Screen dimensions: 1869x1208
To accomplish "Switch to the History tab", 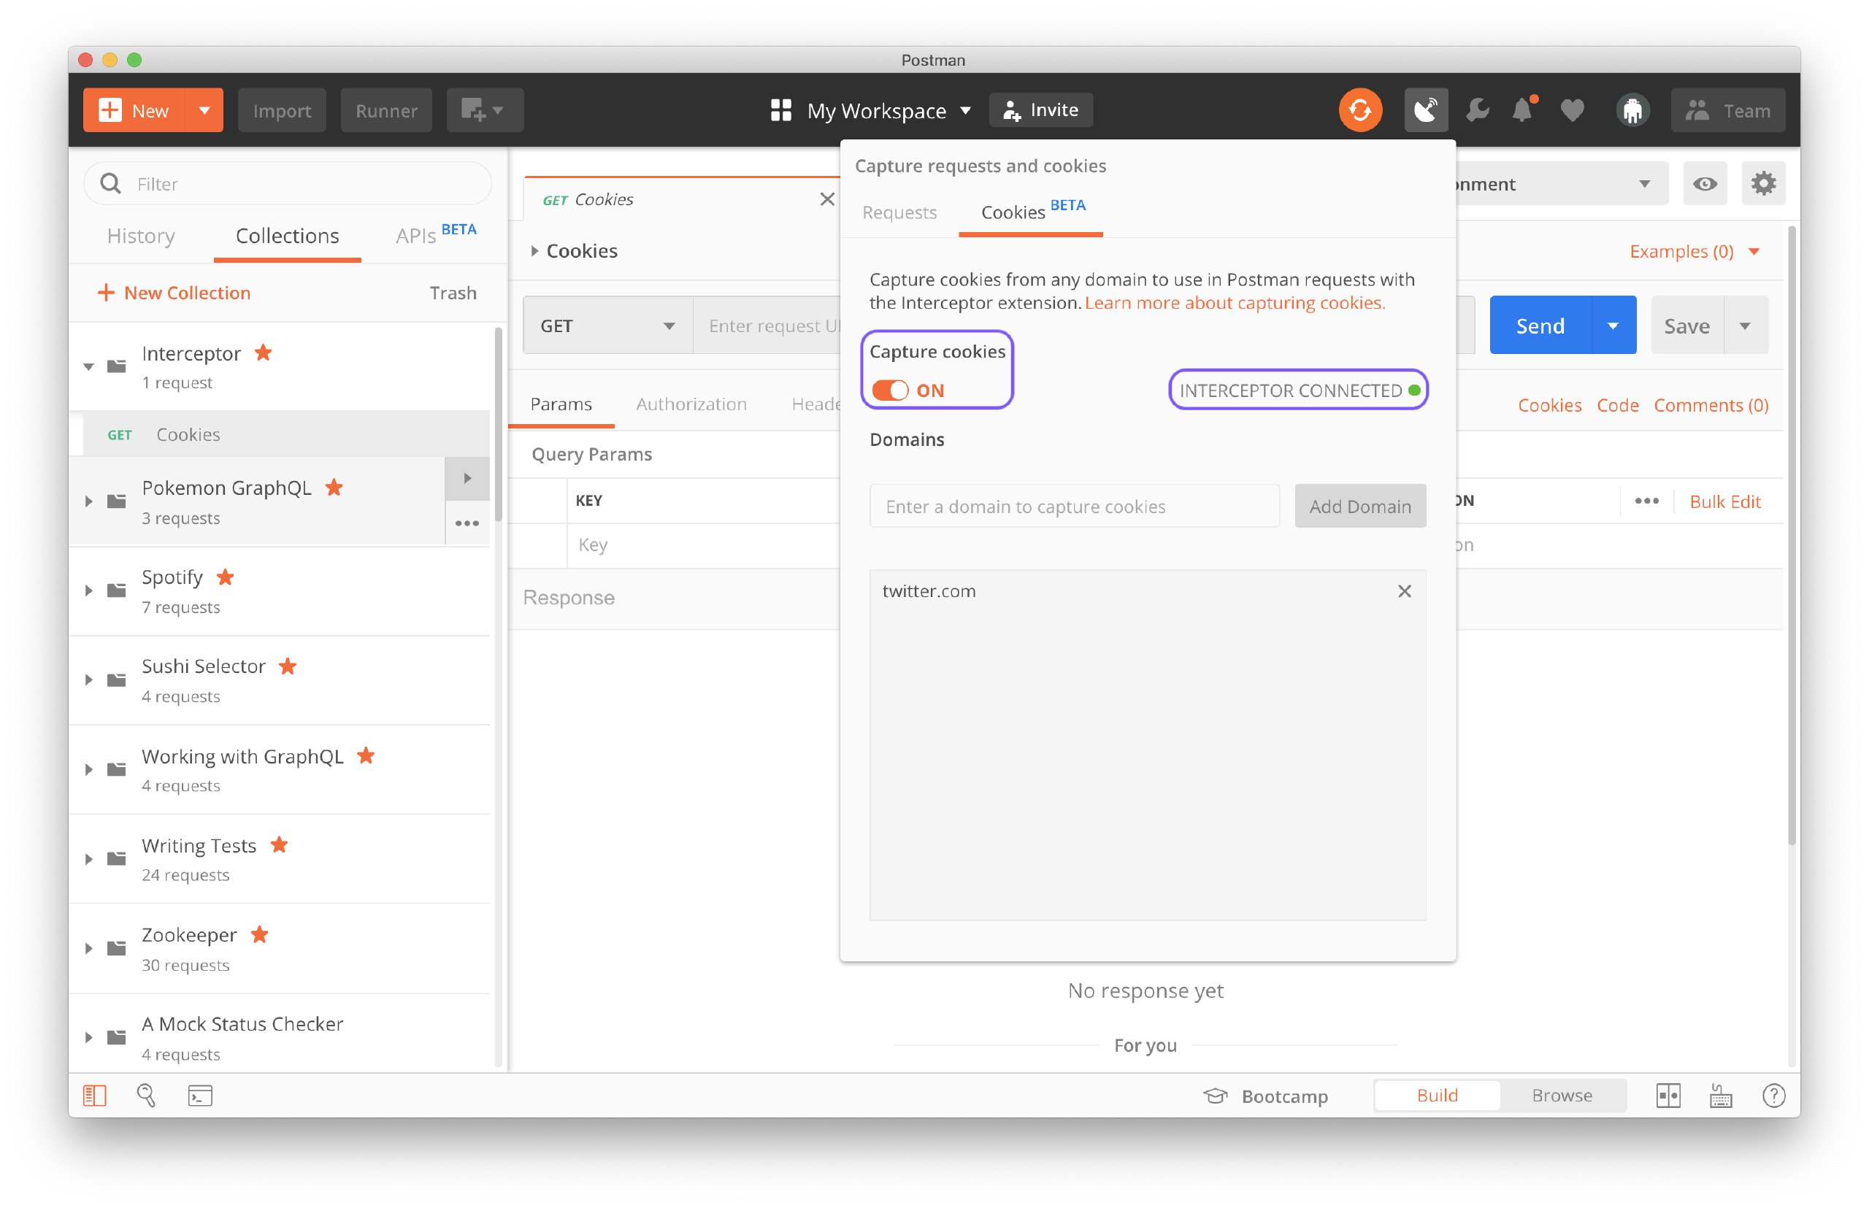I will pyautogui.click(x=141, y=235).
